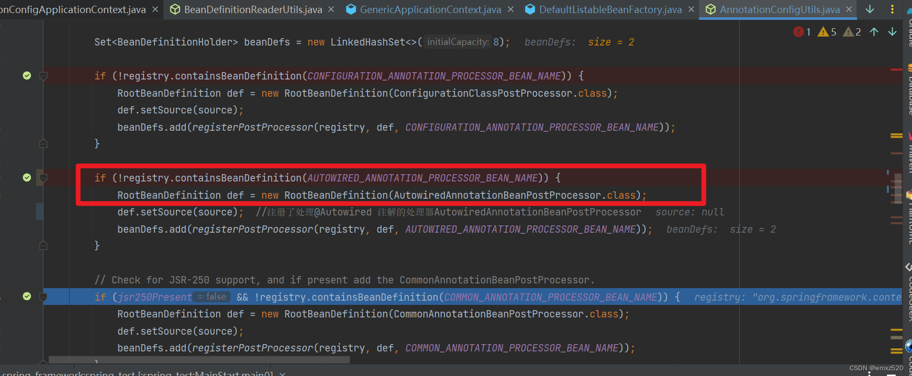Close the BeanDefinitionReaderUtils.java tab
Screen dimensions: 912x376
(x=331, y=9)
